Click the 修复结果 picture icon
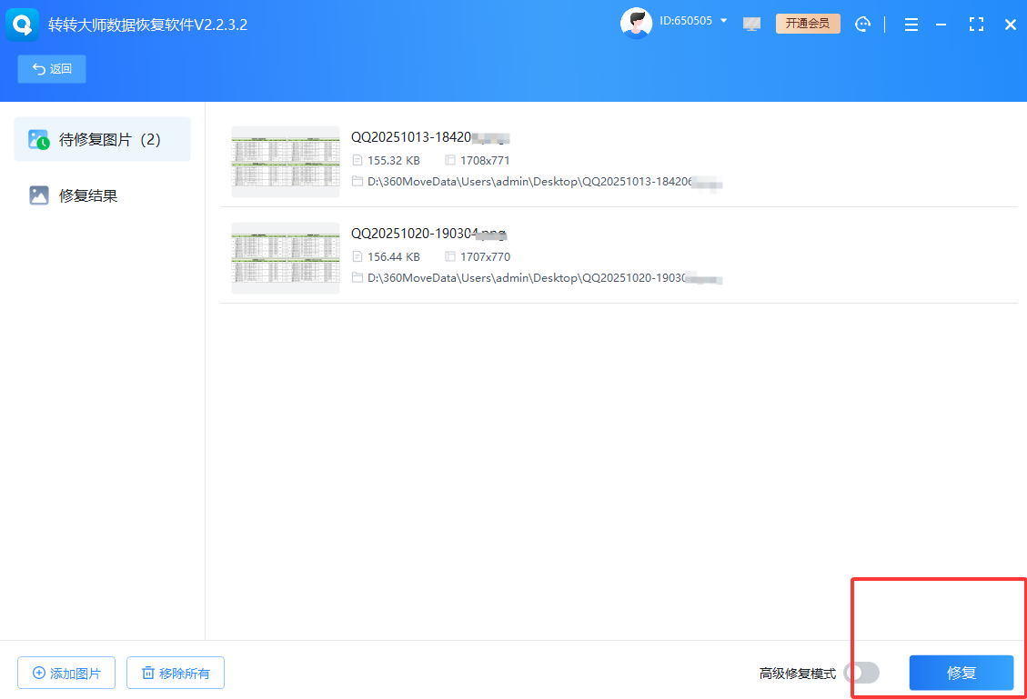Screen dimensions: 1027x699 coord(38,195)
